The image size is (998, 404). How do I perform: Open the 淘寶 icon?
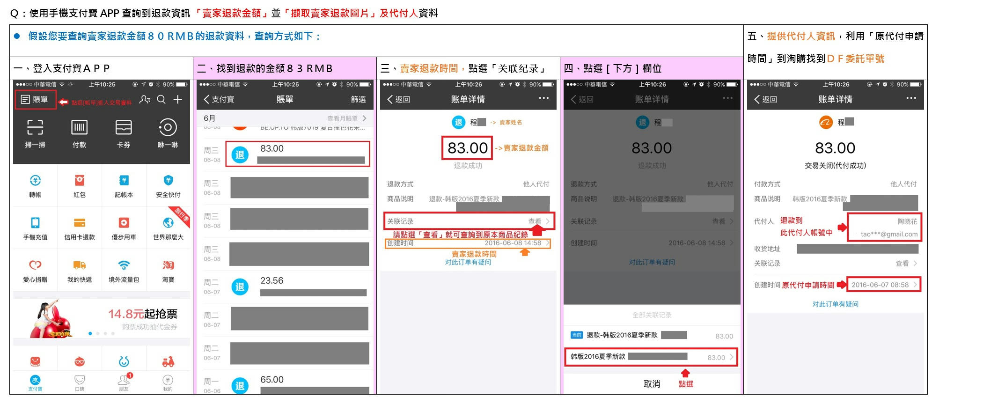click(x=168, y=271)
